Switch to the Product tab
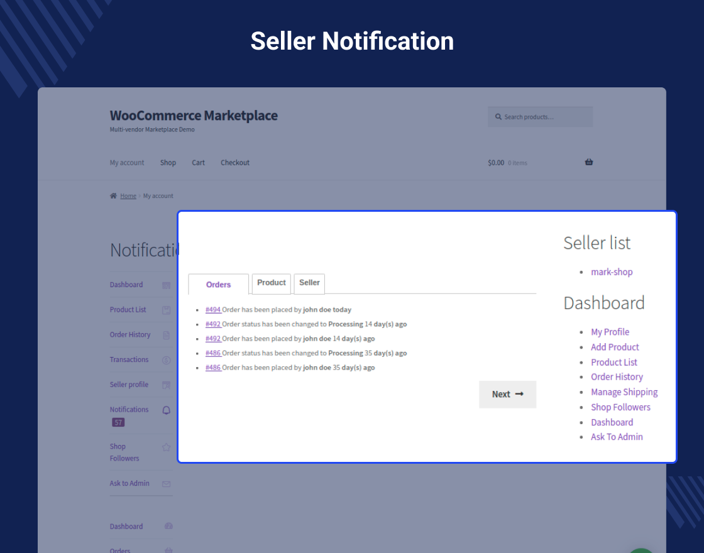The height and width of the screenshot is (553, 704). click(x=271, y=283)
